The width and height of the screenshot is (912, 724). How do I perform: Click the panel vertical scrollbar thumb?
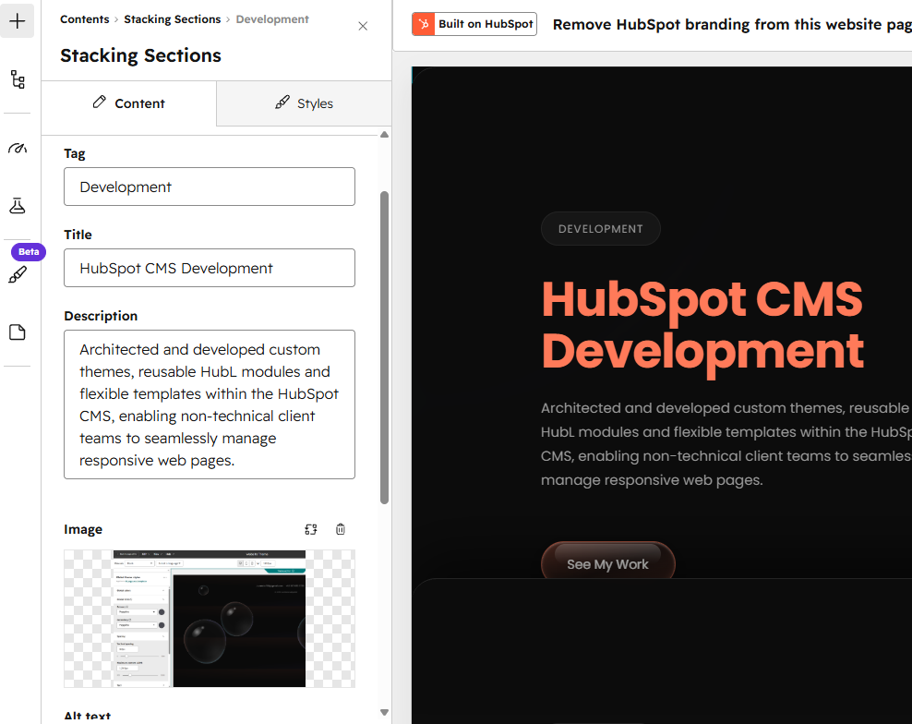pos(384,347)
